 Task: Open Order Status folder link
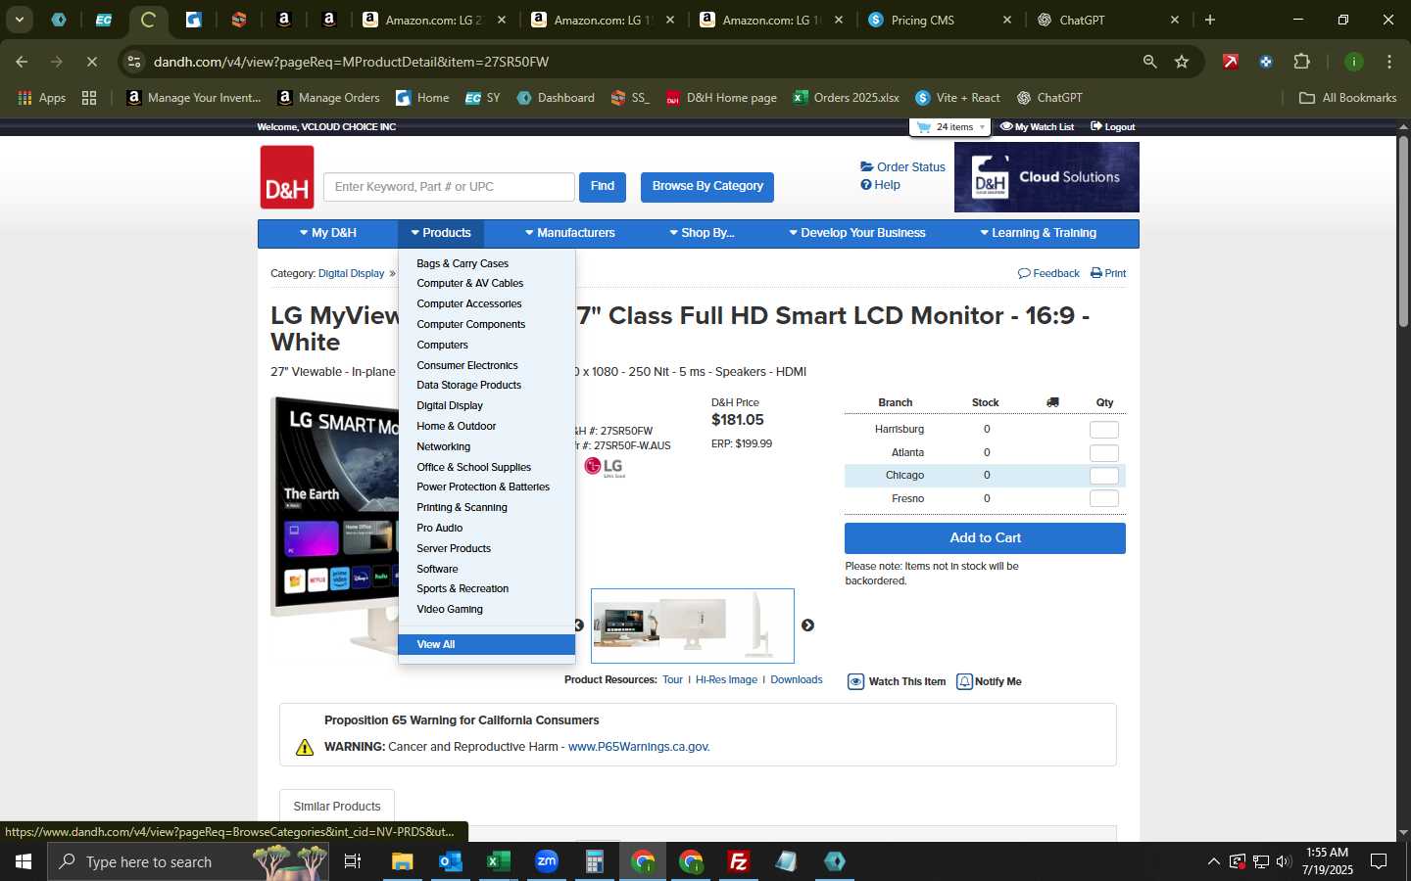(x=902, y=167)
